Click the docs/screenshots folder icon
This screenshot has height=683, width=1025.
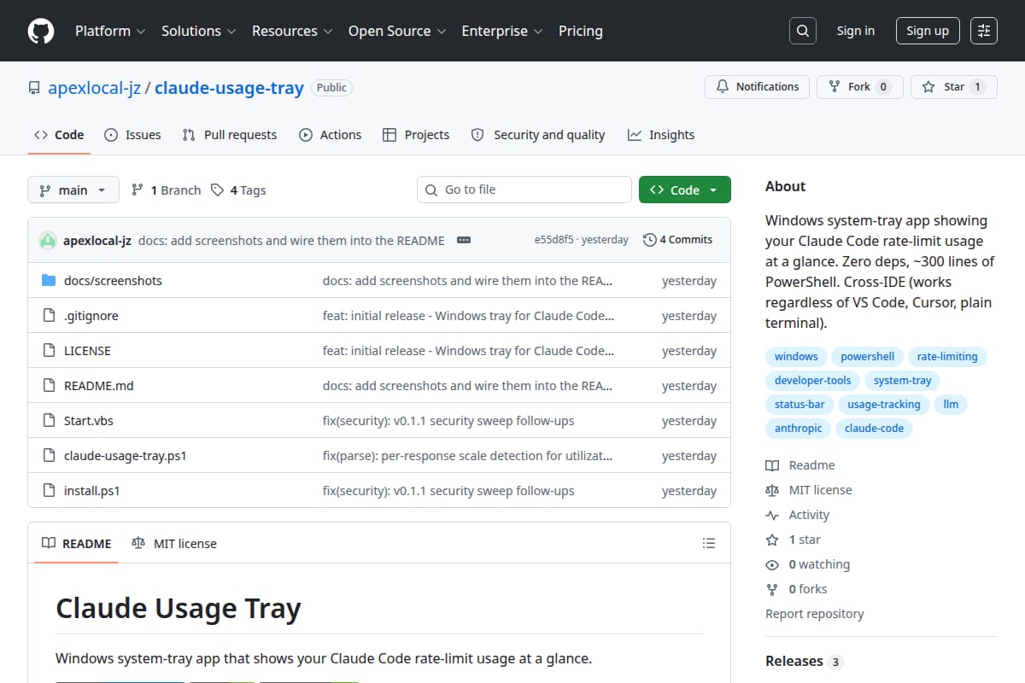click(49, 281)
